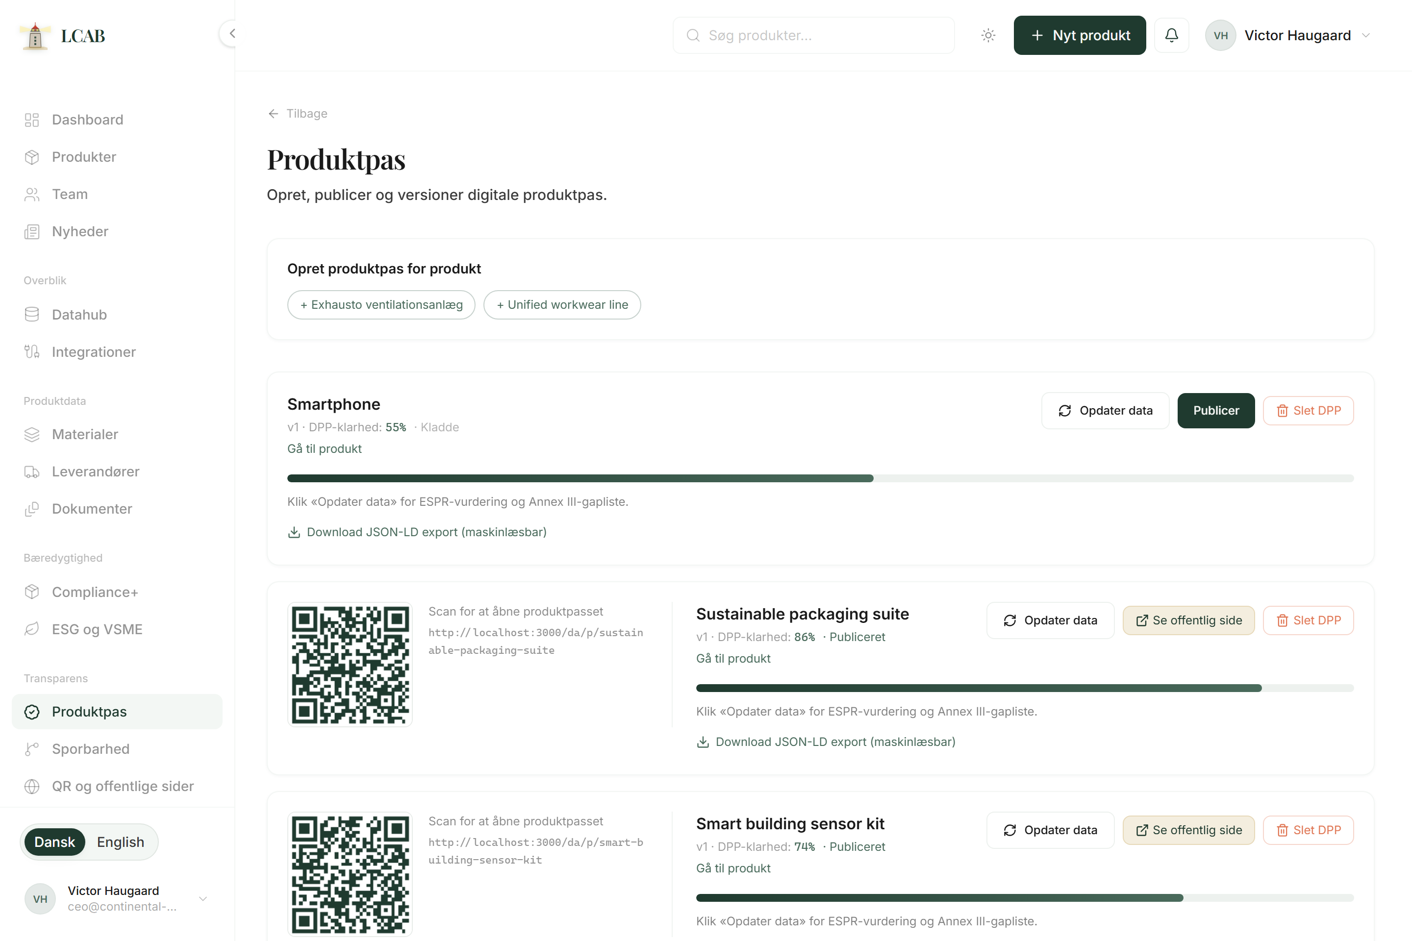This screenshot has height=941, width=1412.
Task: Toggle the light/dark theme sun icon
Action: 988,35
